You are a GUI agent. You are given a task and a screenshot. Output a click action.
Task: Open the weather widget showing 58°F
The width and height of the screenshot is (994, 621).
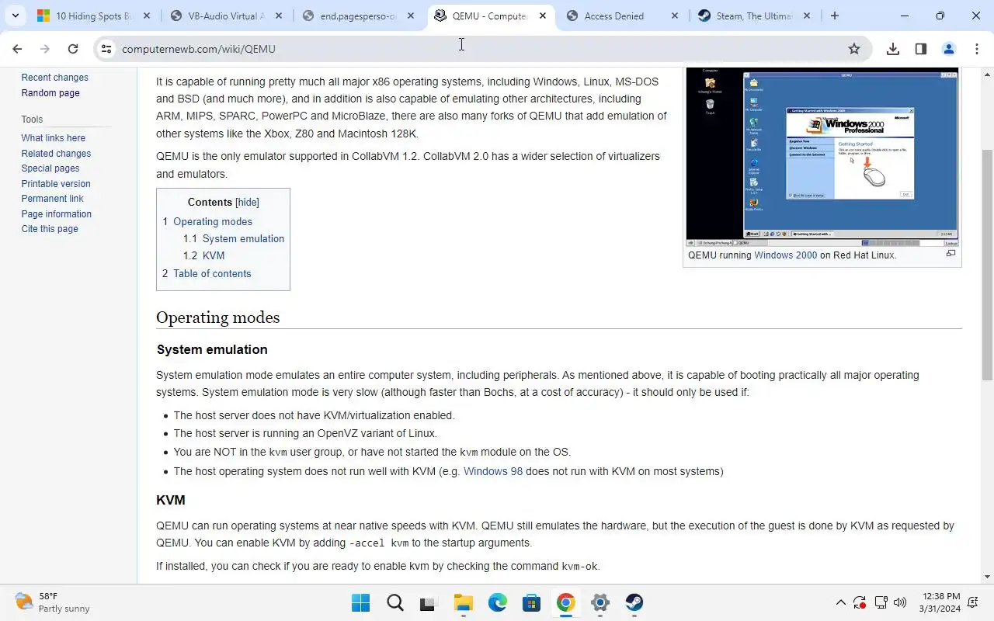53,602
